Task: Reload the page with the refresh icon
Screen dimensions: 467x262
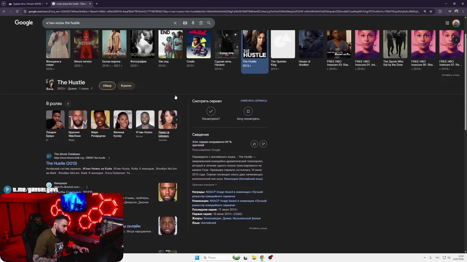Action: 17,11
